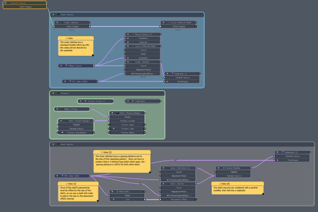
Task: Expand Prototypes channel on Replicator (3)
Action: [x=167, y=81]
